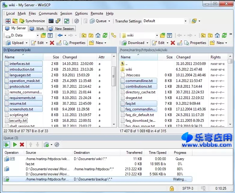Expand the Upload dropdown arrow
Screen dimensions: 235x193
coord(26,43)
